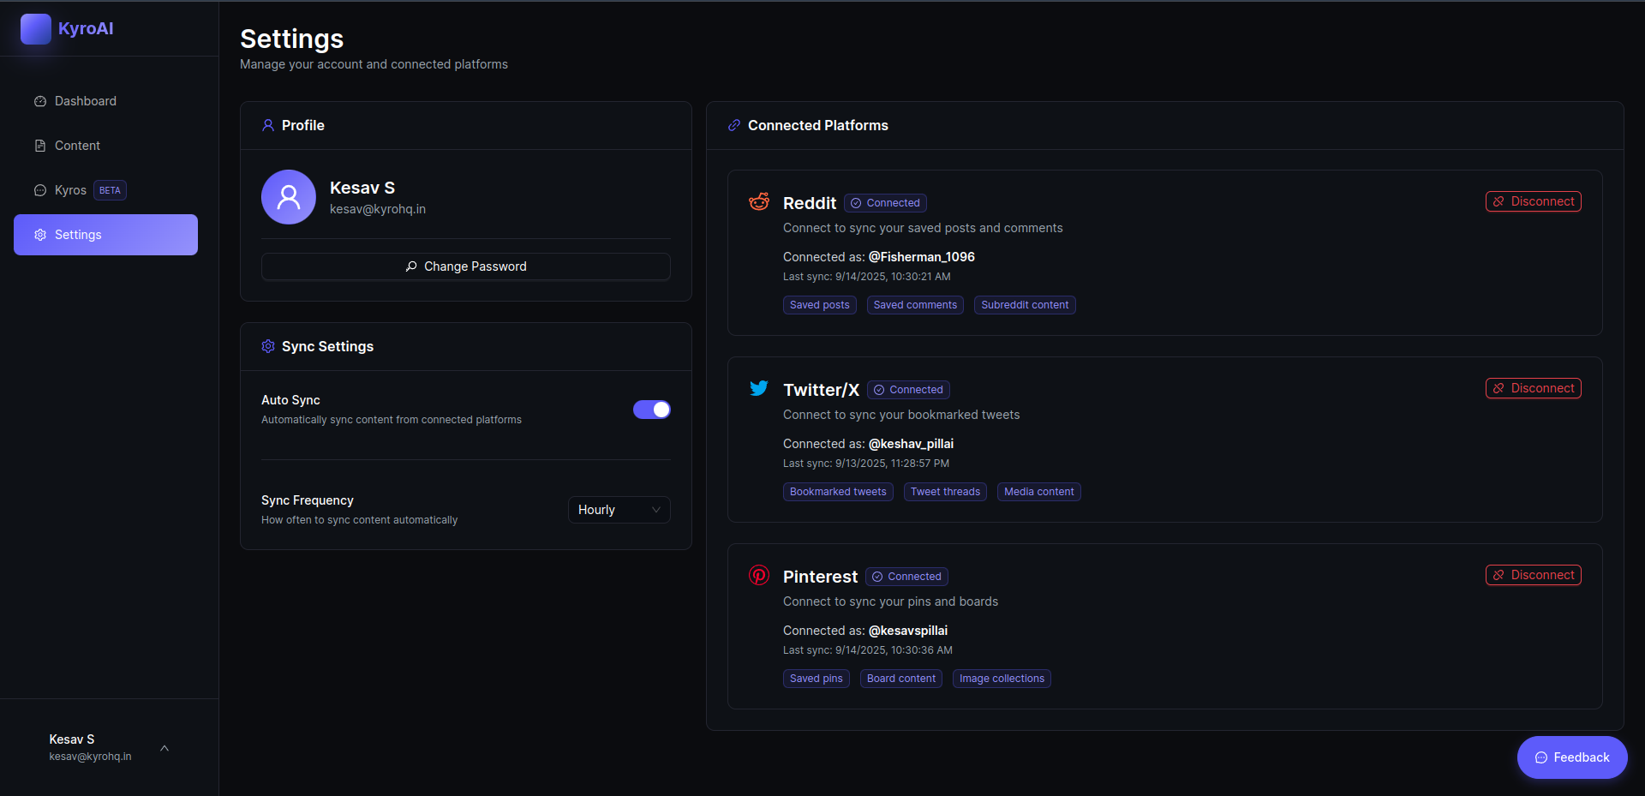The height and width of the screenshot is (796, 1645).
Task: Click the Connected Platforms link icon
Action: pos(733,125)
